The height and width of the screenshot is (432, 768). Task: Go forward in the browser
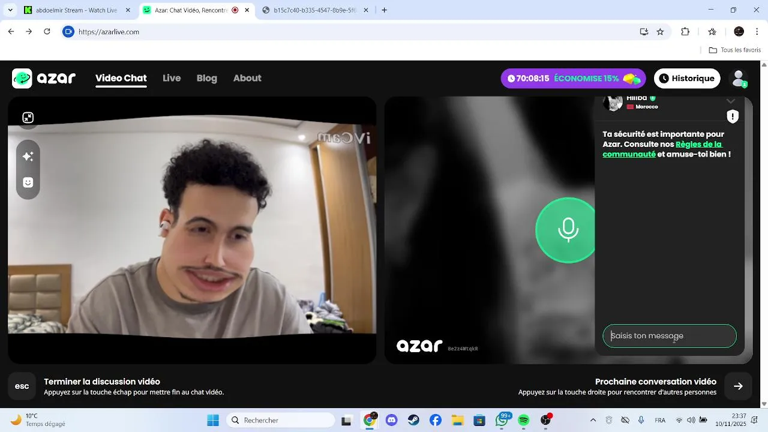click(x=29, y=32)
